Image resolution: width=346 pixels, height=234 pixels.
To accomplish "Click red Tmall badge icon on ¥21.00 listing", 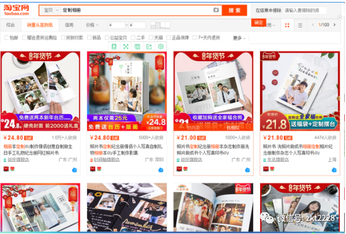I will [179, 169].
